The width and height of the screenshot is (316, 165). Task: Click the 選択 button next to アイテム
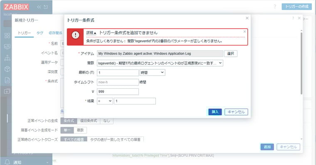click(230, 53)
